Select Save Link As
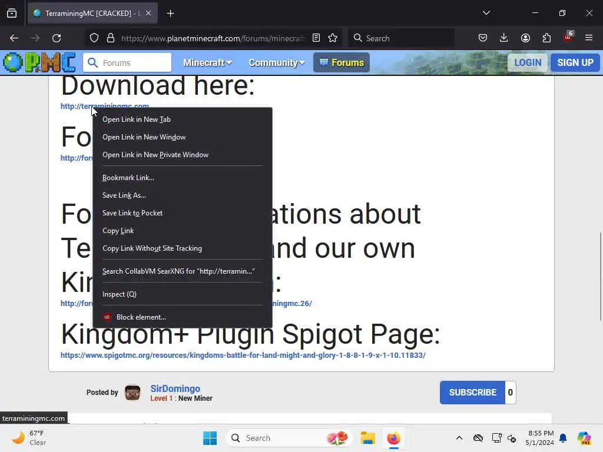 [x=183, y=195]
